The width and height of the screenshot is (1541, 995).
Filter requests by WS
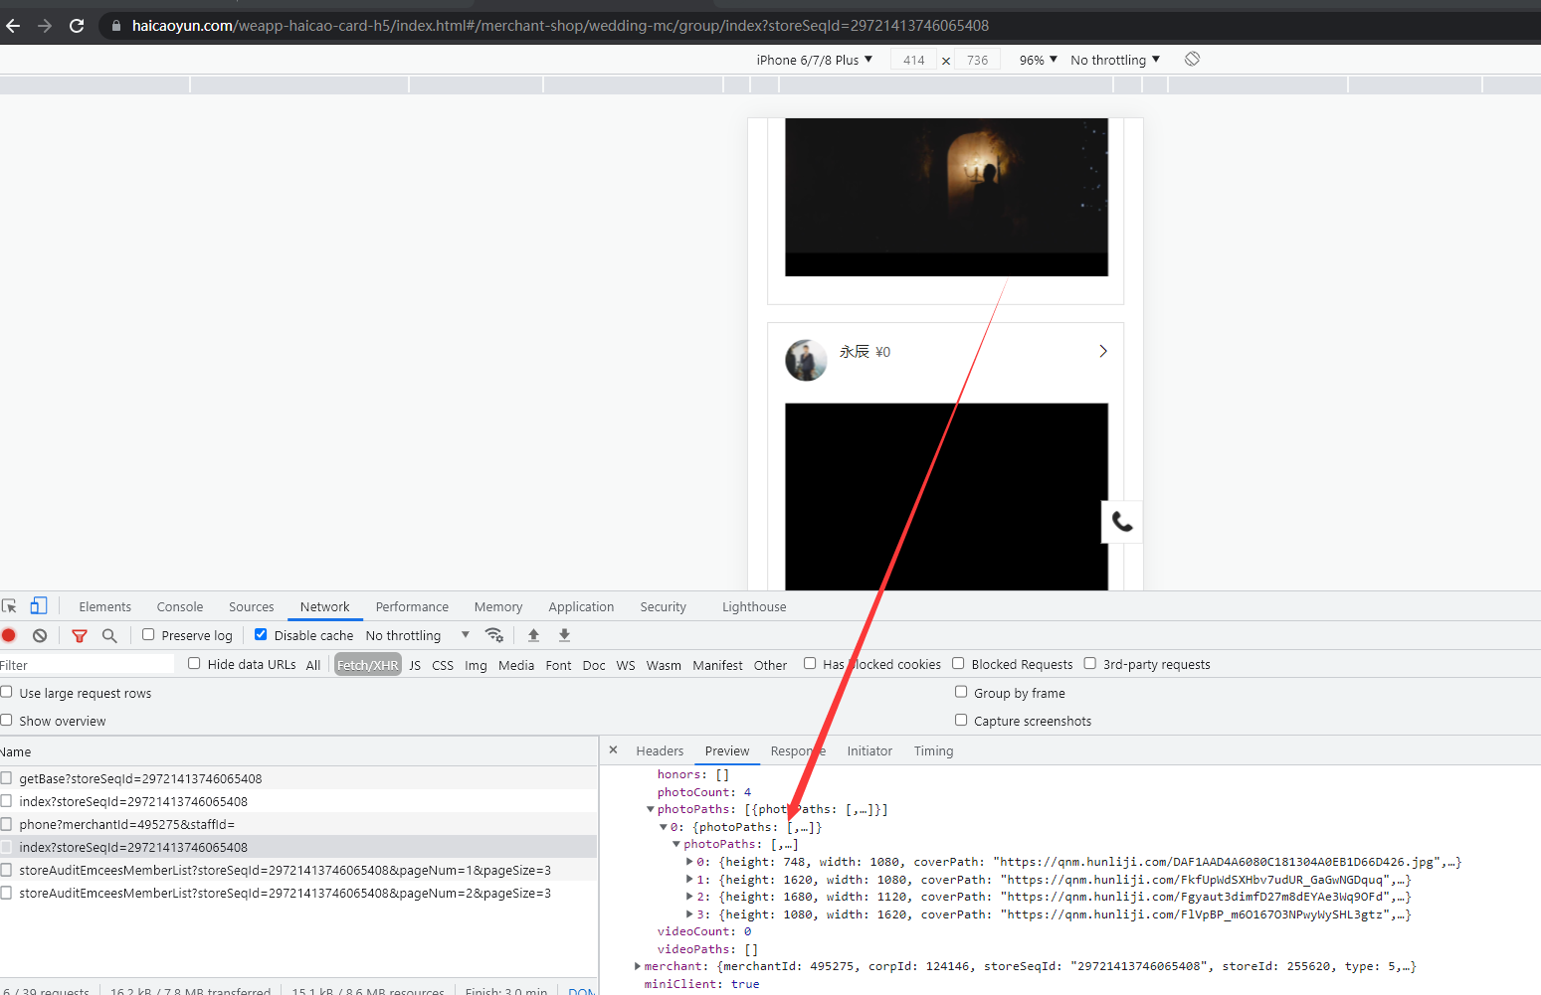point(626,665)
